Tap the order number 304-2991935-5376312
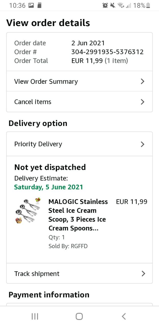Viewport: 159px width, 327px height. (x=107, y=52)
